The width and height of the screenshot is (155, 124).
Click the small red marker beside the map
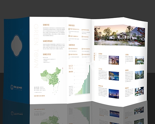(x=63, y=68)
